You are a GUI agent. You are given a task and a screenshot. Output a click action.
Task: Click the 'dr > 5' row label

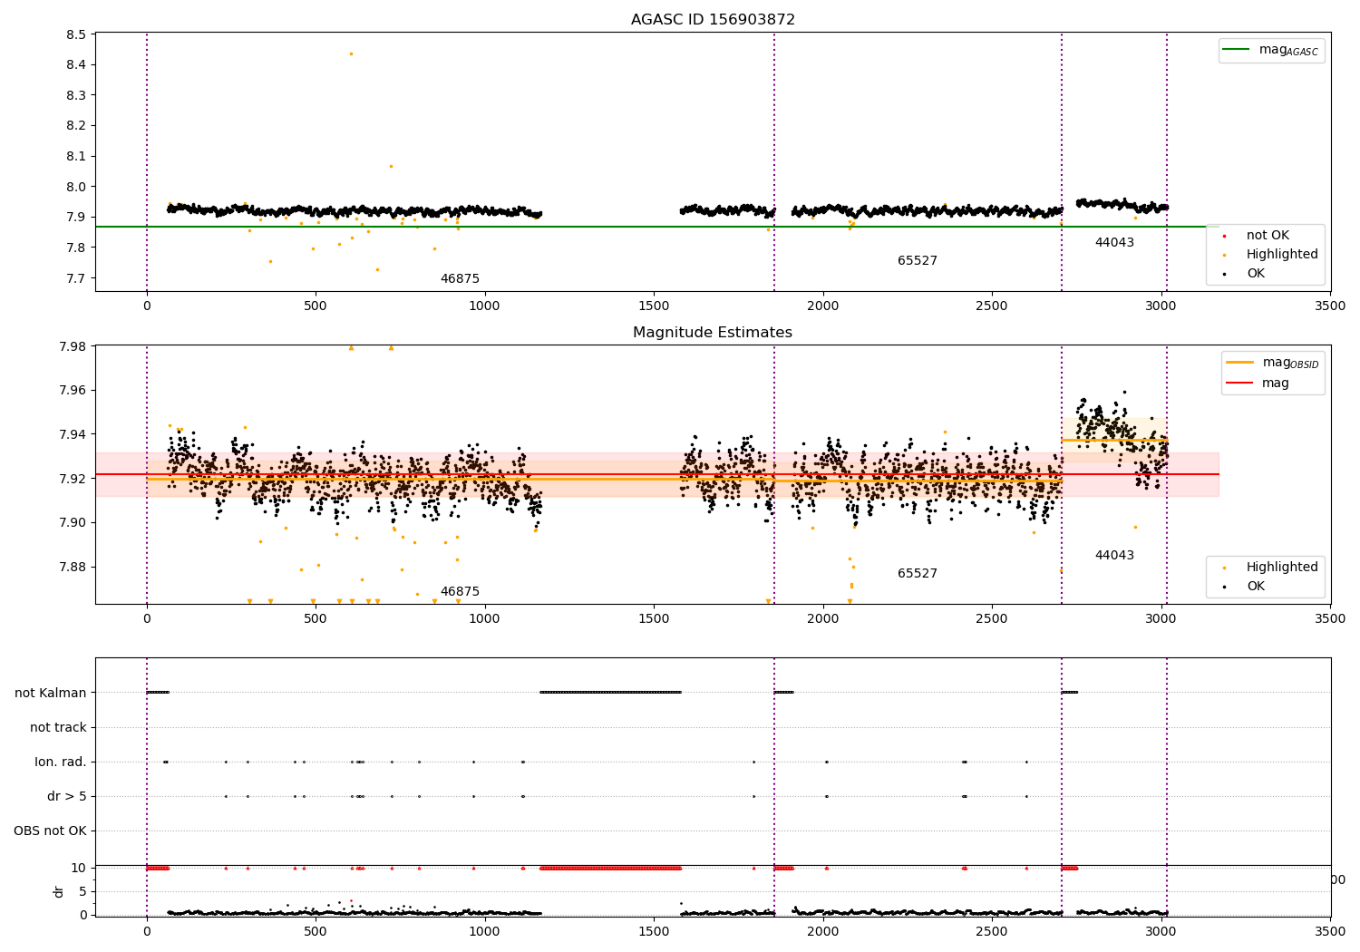[67, 797]
